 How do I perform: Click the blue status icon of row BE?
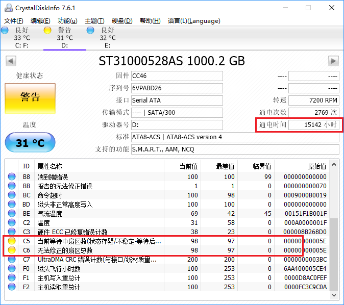[12, 213]
